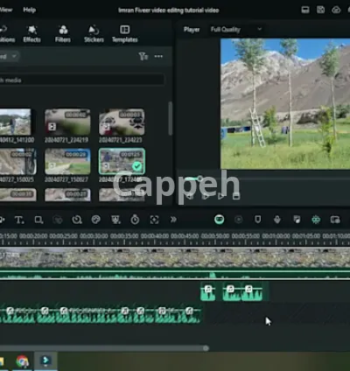The image size is (350, 371).
Task: Click the greyed-out tool icon after Crop
Action: [58, 220]
